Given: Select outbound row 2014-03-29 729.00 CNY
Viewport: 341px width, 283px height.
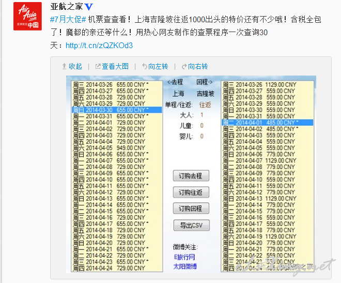Looking at the screenshot, I should click(x=117, y=103).
